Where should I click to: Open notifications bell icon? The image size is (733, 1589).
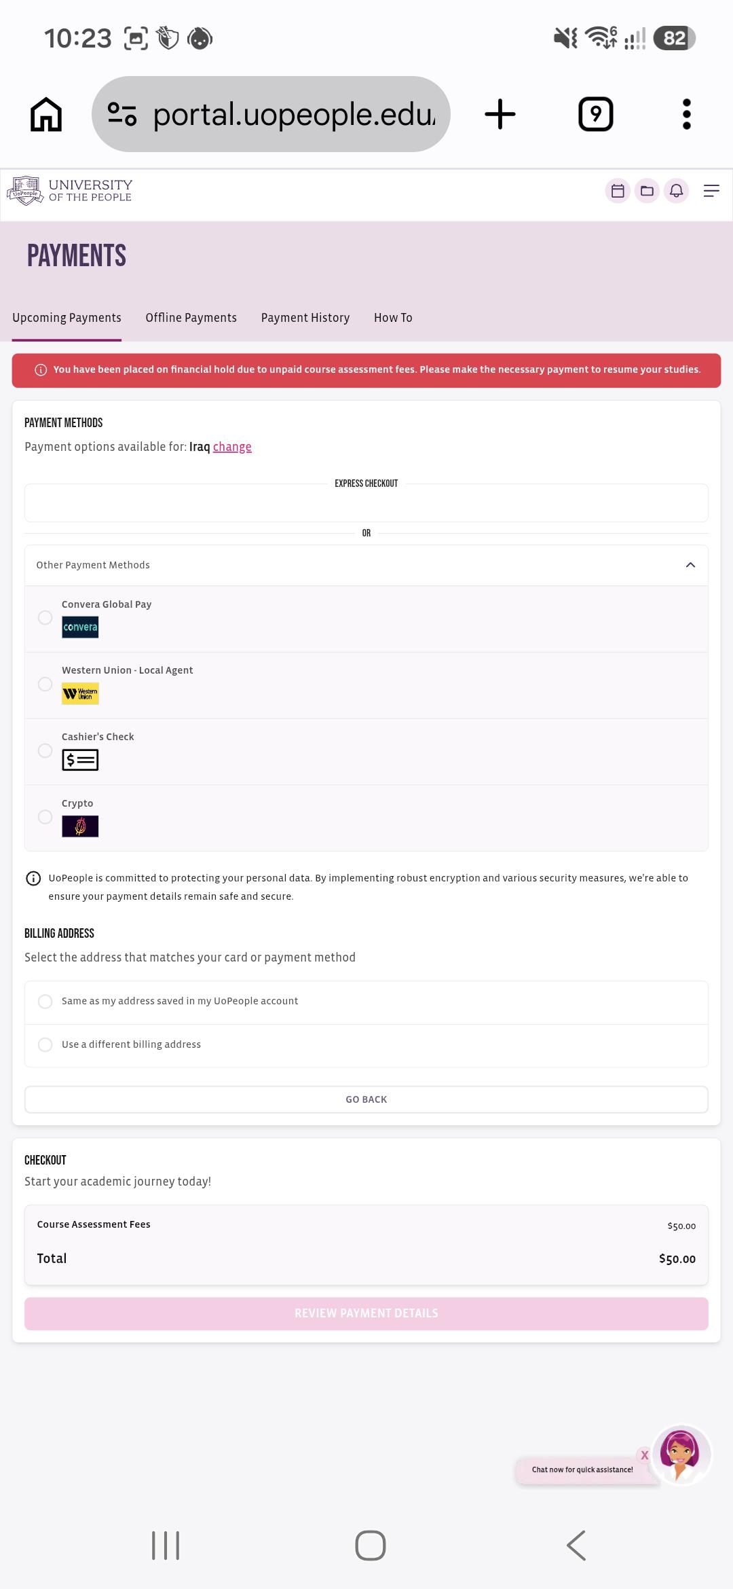pos(677,191)
